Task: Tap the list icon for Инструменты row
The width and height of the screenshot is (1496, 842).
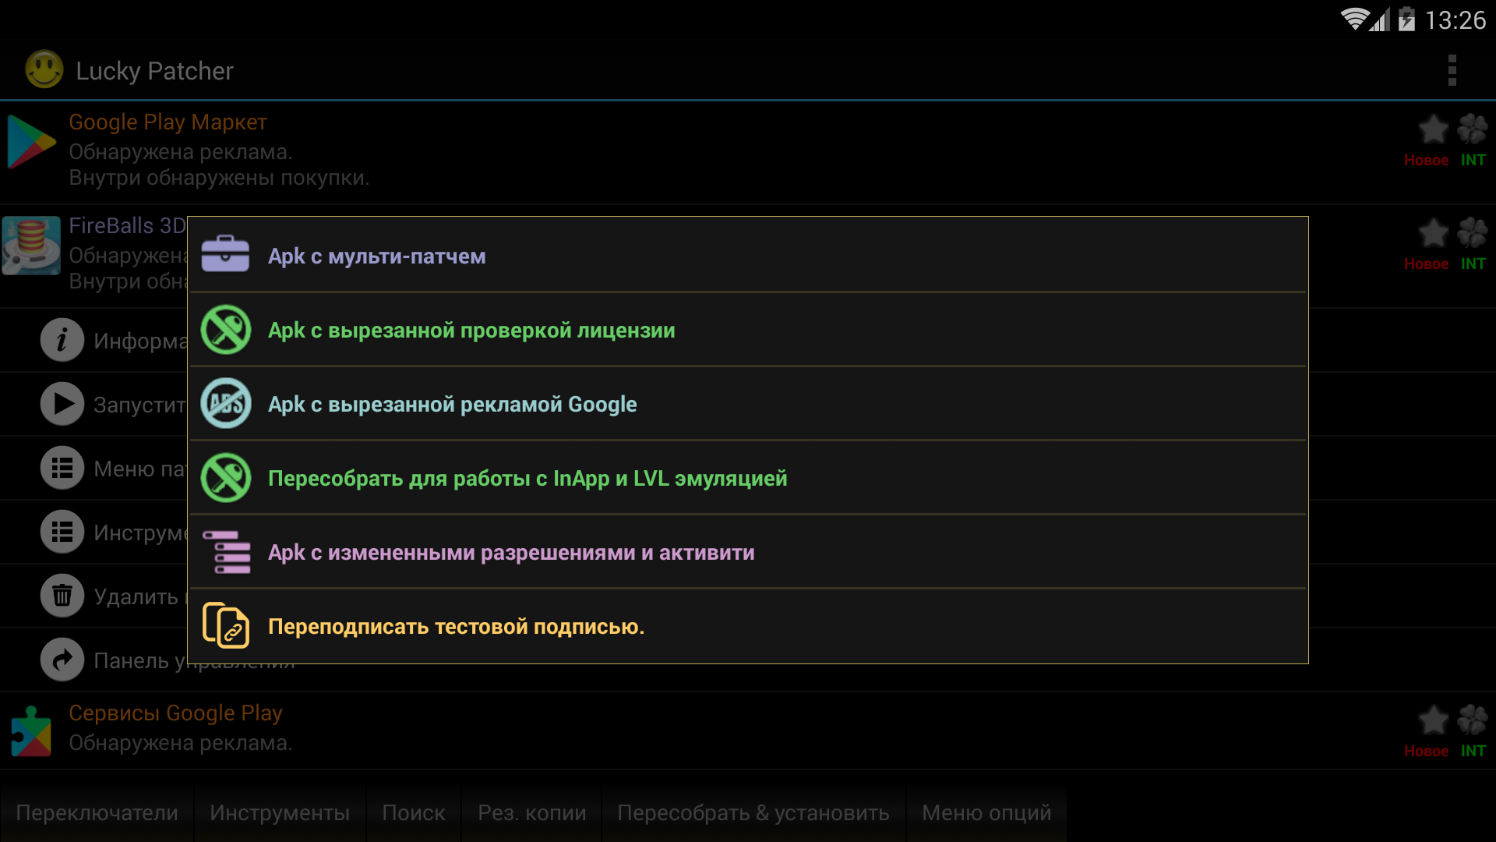Action: click(x=62, y=532)
